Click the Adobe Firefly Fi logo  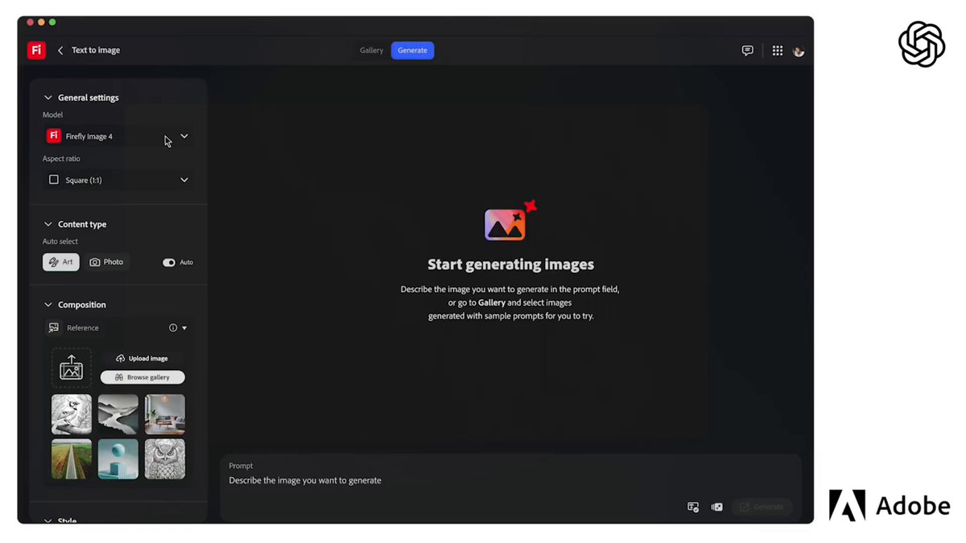[36, 50]
